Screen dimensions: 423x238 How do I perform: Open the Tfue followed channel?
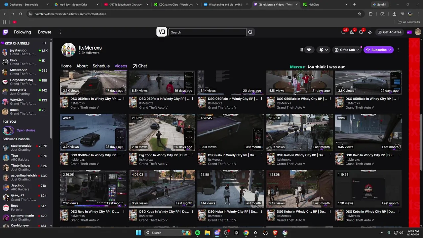click(25, 158)
